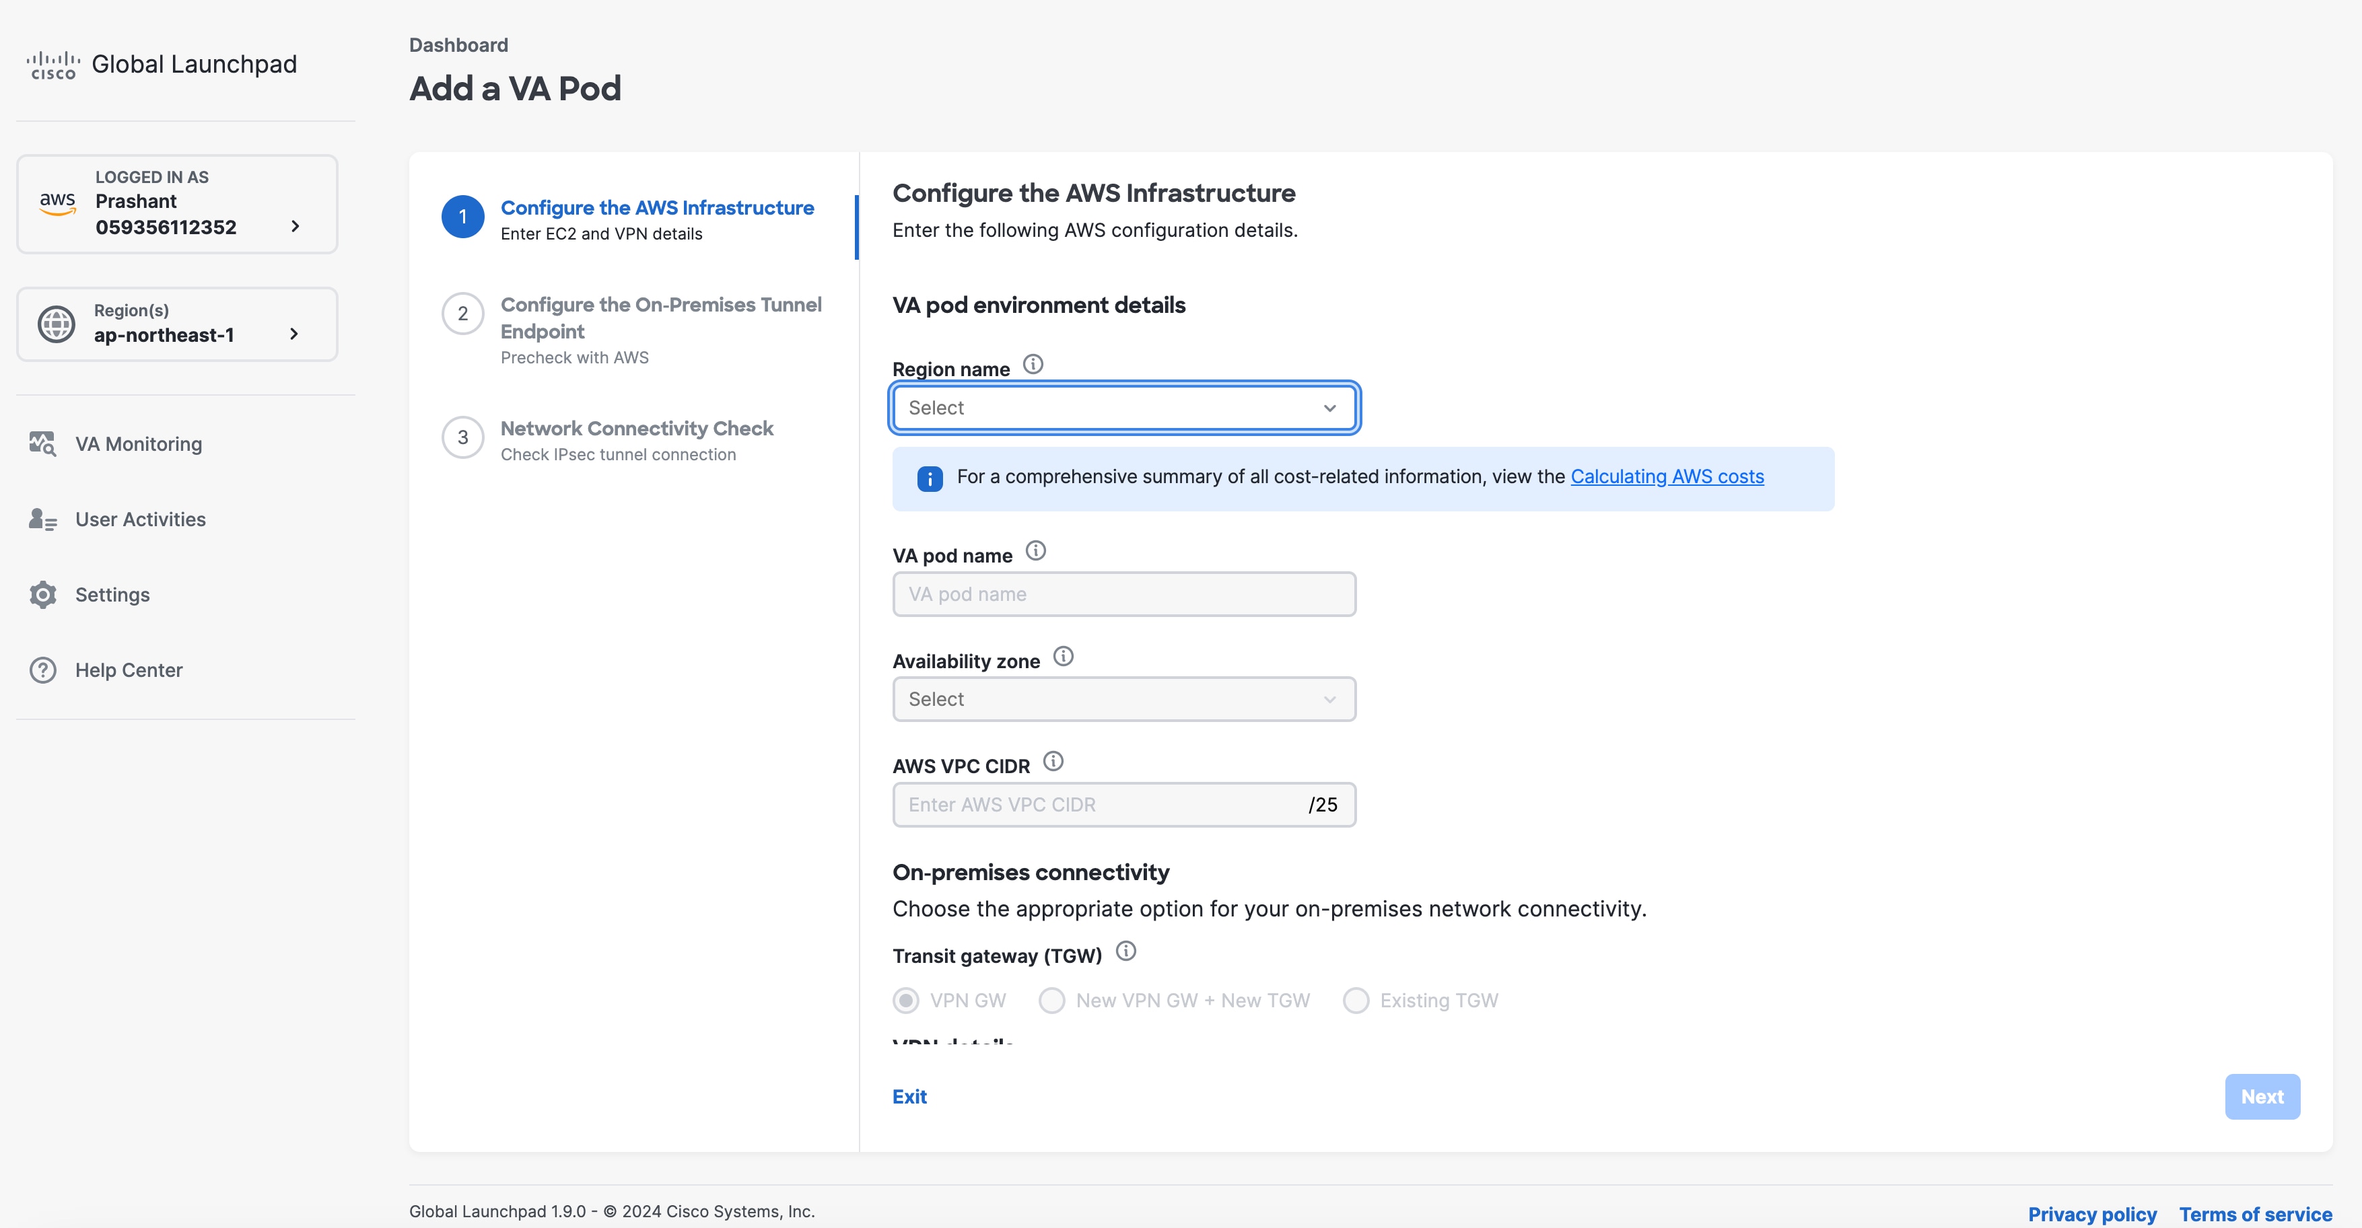Open the Region name dropdown
2362x1228 pixels.
[1123, 408]
